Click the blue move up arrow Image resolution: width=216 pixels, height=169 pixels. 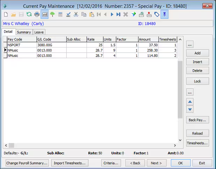point(190,102)
